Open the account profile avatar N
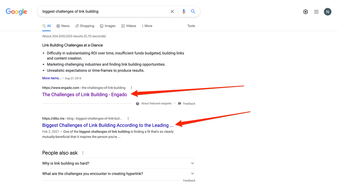 tap(327, 12)
